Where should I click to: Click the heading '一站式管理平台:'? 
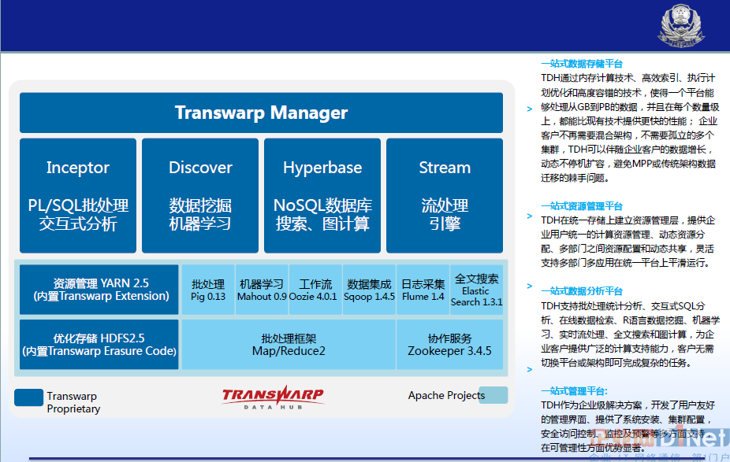click(x=574, y=391)
